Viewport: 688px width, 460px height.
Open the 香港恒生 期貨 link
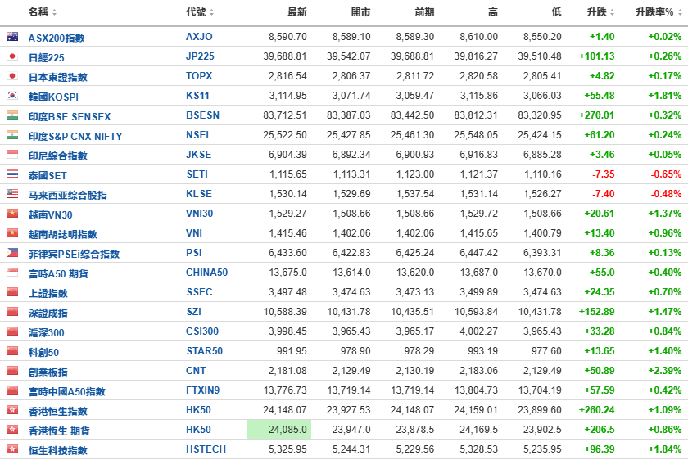pos(59,431)
